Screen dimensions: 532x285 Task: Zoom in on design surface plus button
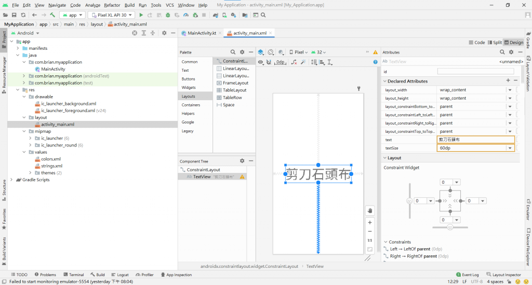point(370,222)
